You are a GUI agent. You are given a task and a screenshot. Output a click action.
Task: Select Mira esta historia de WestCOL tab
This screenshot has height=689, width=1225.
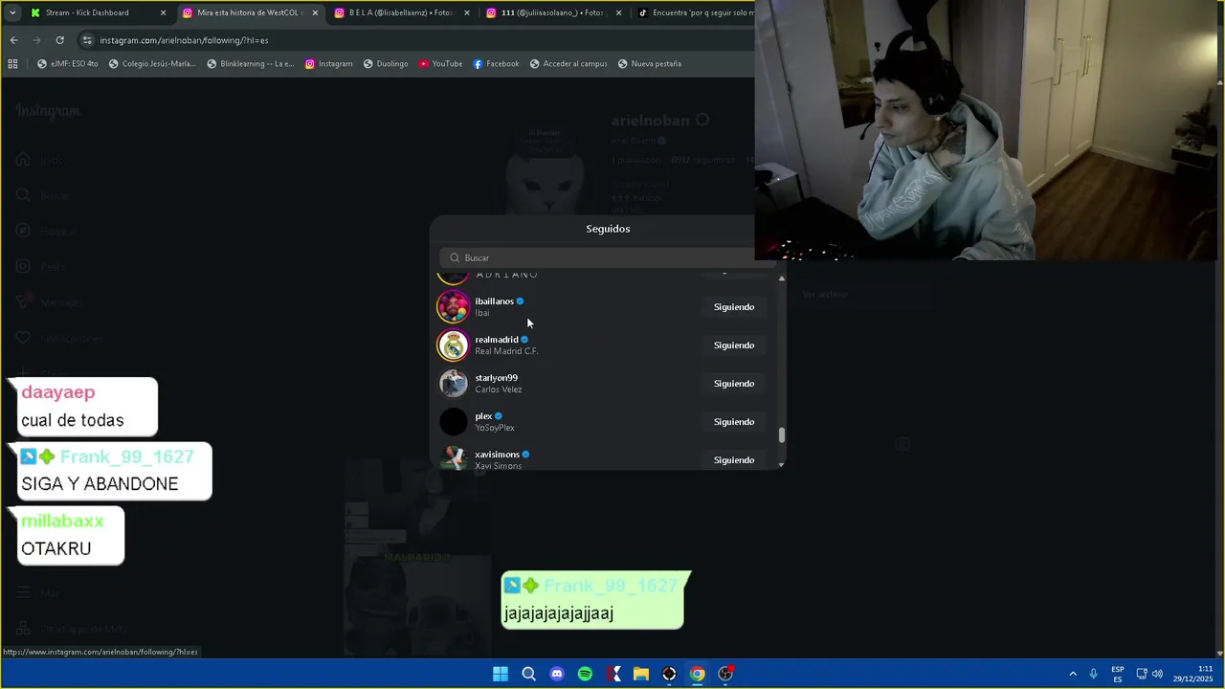pyautogui.click(x=249, y=12)
